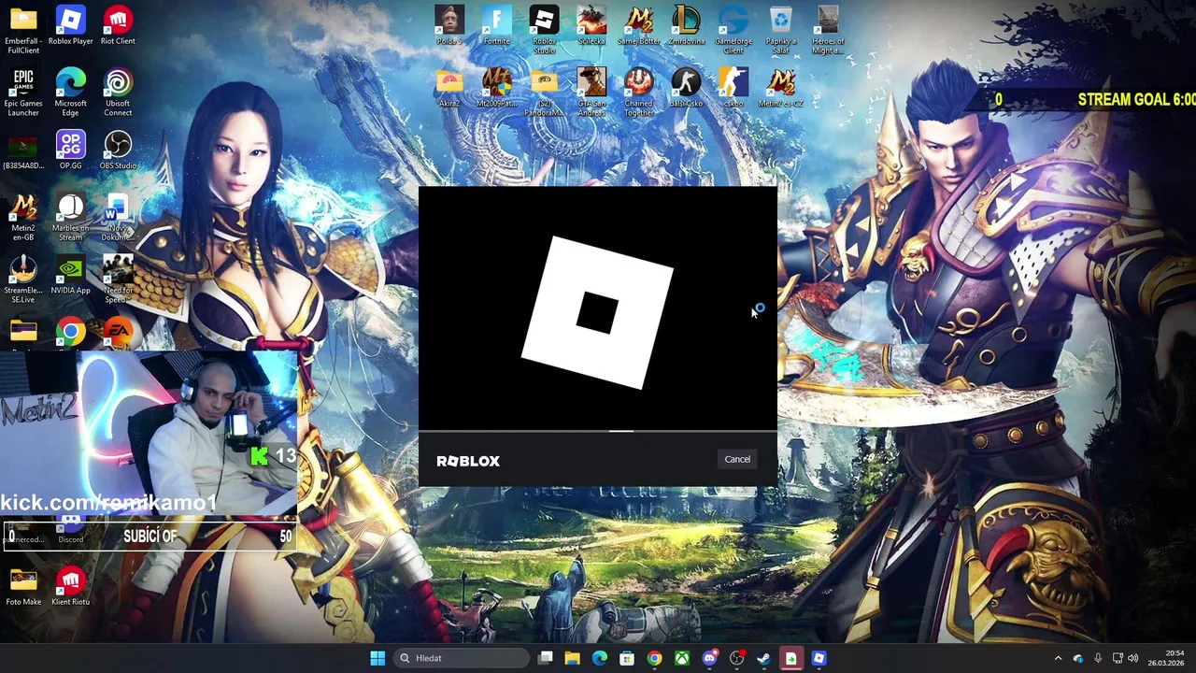This screenshot has height=673, width=1196.
Task: Switch to Roblox taskbar icon
Action: (819, 658)
